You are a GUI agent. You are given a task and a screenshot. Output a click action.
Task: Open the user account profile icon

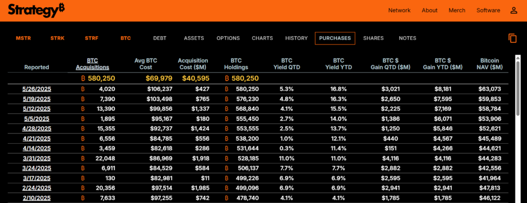(x=514, y=10)
